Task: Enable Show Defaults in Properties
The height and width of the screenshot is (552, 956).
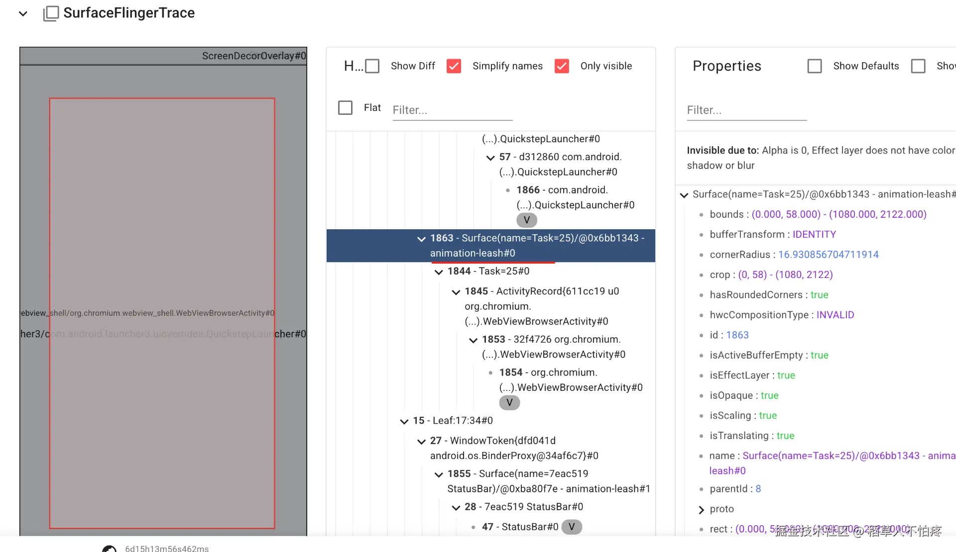Action: click(815, 66)
